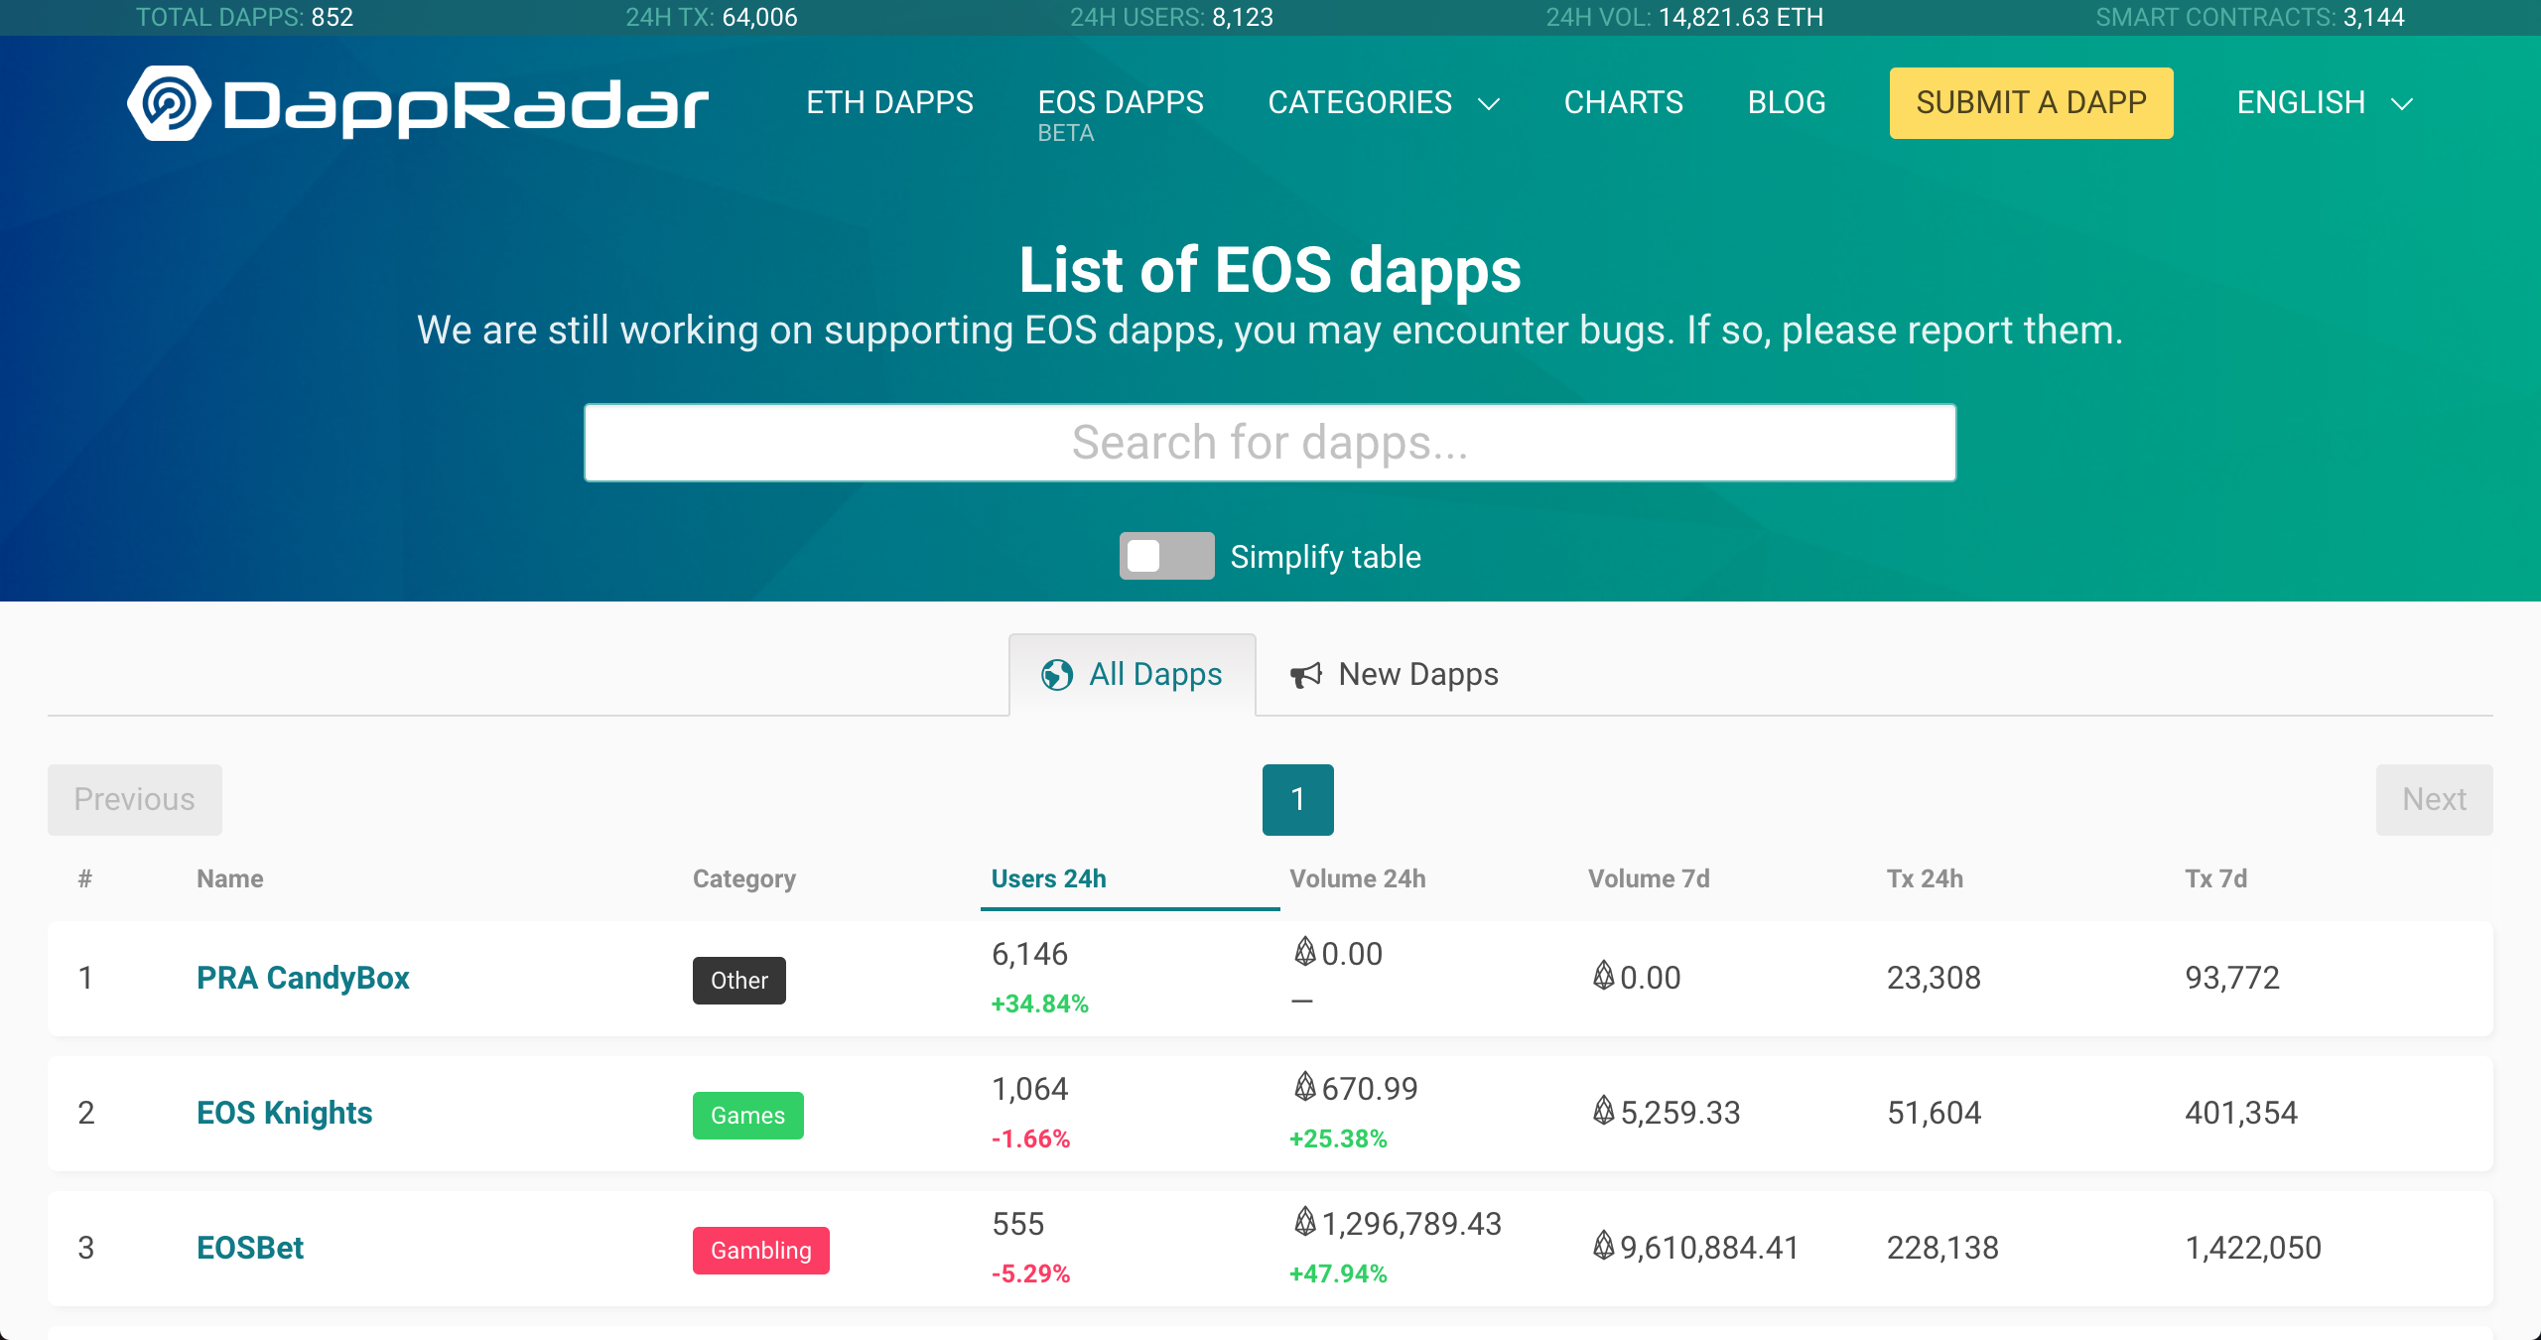
Task: Click the Next pagination button
Action: click(2434, 800)
